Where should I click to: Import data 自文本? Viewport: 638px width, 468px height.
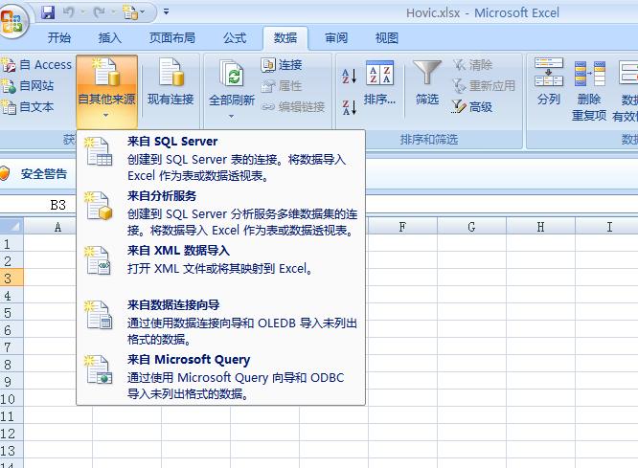28,107
